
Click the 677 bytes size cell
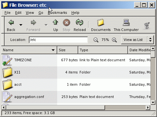[69, 60]
